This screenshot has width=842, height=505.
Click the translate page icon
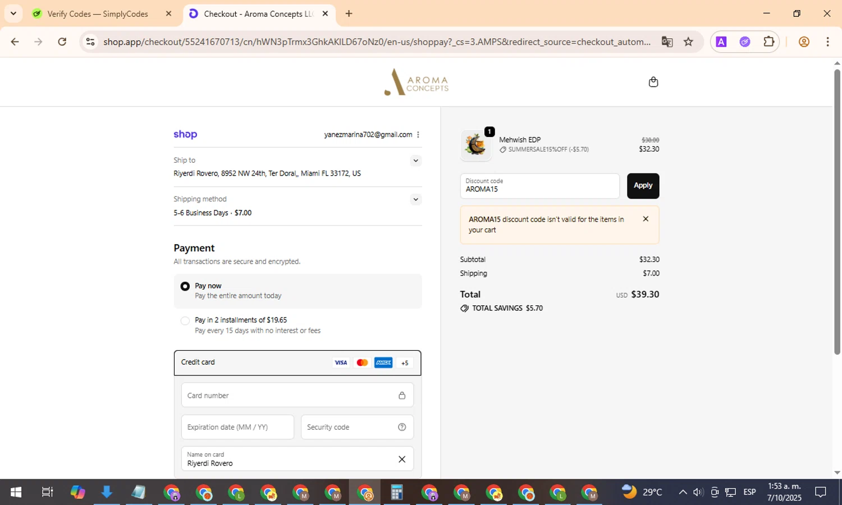point(667,42)
